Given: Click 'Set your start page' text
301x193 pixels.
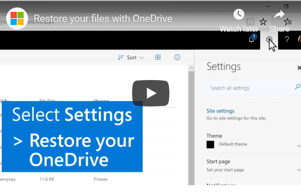Looking at the screenshot, I should pos(225,170).
